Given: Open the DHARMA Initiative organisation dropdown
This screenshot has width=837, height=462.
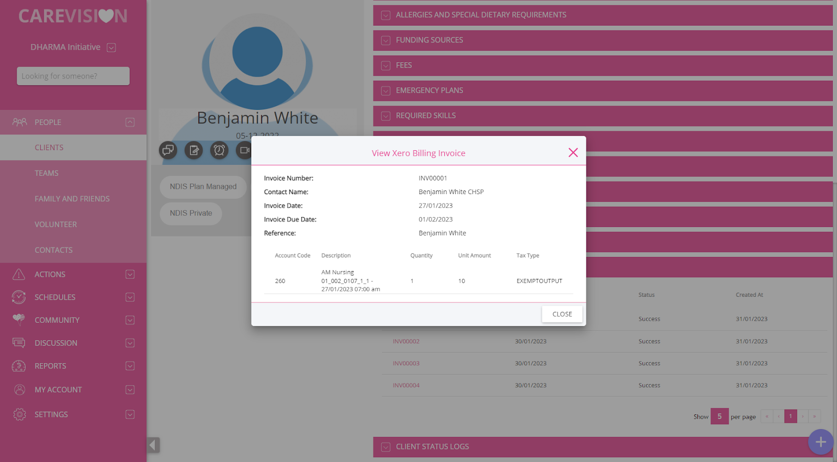Looking at the screenshot, I should tap(111, 48).
